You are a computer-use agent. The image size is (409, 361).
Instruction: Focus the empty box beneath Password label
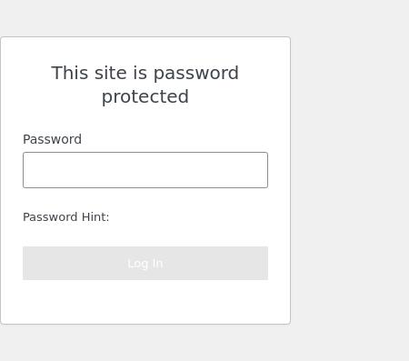click(x=145, y=170)
